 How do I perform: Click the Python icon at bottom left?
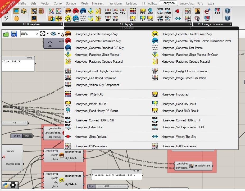6,185
